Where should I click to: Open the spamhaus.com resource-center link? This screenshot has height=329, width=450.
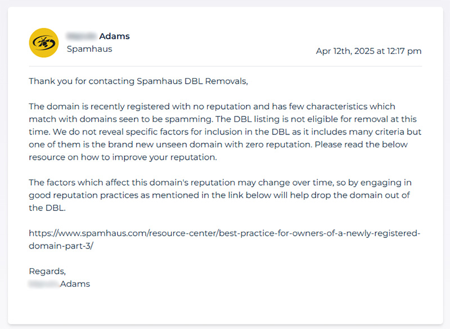point(224,233)
